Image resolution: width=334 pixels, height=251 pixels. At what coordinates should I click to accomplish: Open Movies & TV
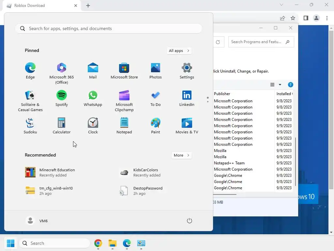(x=187, y=126)
